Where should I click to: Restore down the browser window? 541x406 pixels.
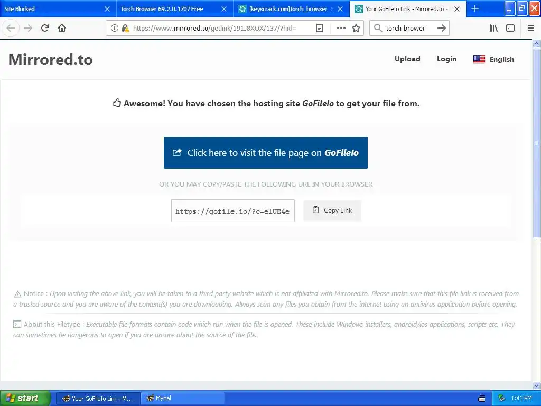pos(521,8)
